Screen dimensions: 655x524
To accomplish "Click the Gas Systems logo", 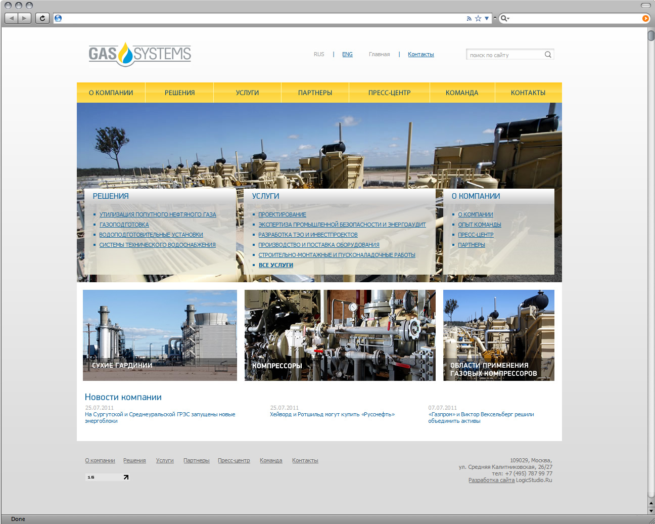I will [x=139, y=54].
